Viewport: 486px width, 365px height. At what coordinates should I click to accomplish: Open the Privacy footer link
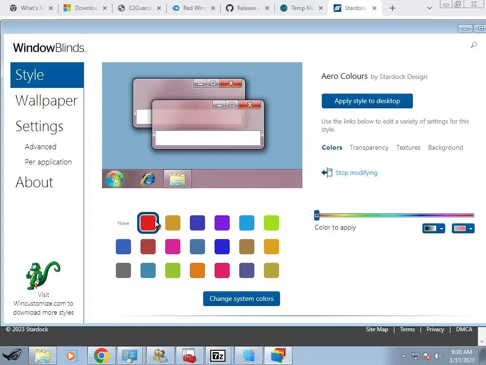435,329
